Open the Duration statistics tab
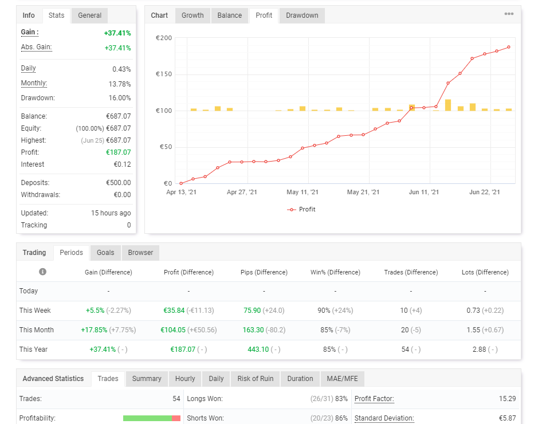Image resolution: width=542 pixels, height=424 pixels. click(x=300, y=379)
